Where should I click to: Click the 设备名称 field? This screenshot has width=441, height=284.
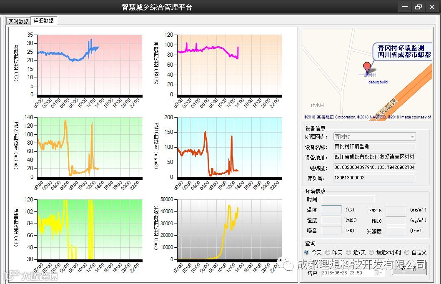point(374,147)
